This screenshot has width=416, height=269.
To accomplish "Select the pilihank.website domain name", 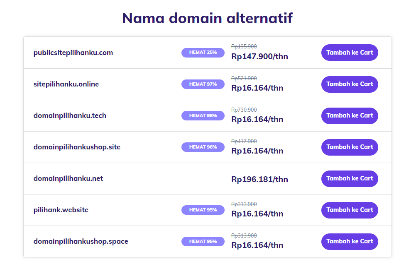I will coord(61,210).
